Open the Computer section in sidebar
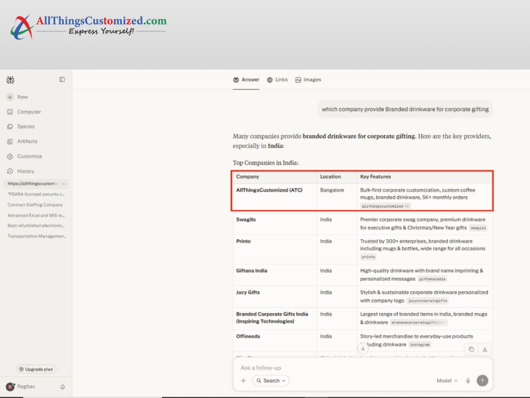 tap(24, 112)
